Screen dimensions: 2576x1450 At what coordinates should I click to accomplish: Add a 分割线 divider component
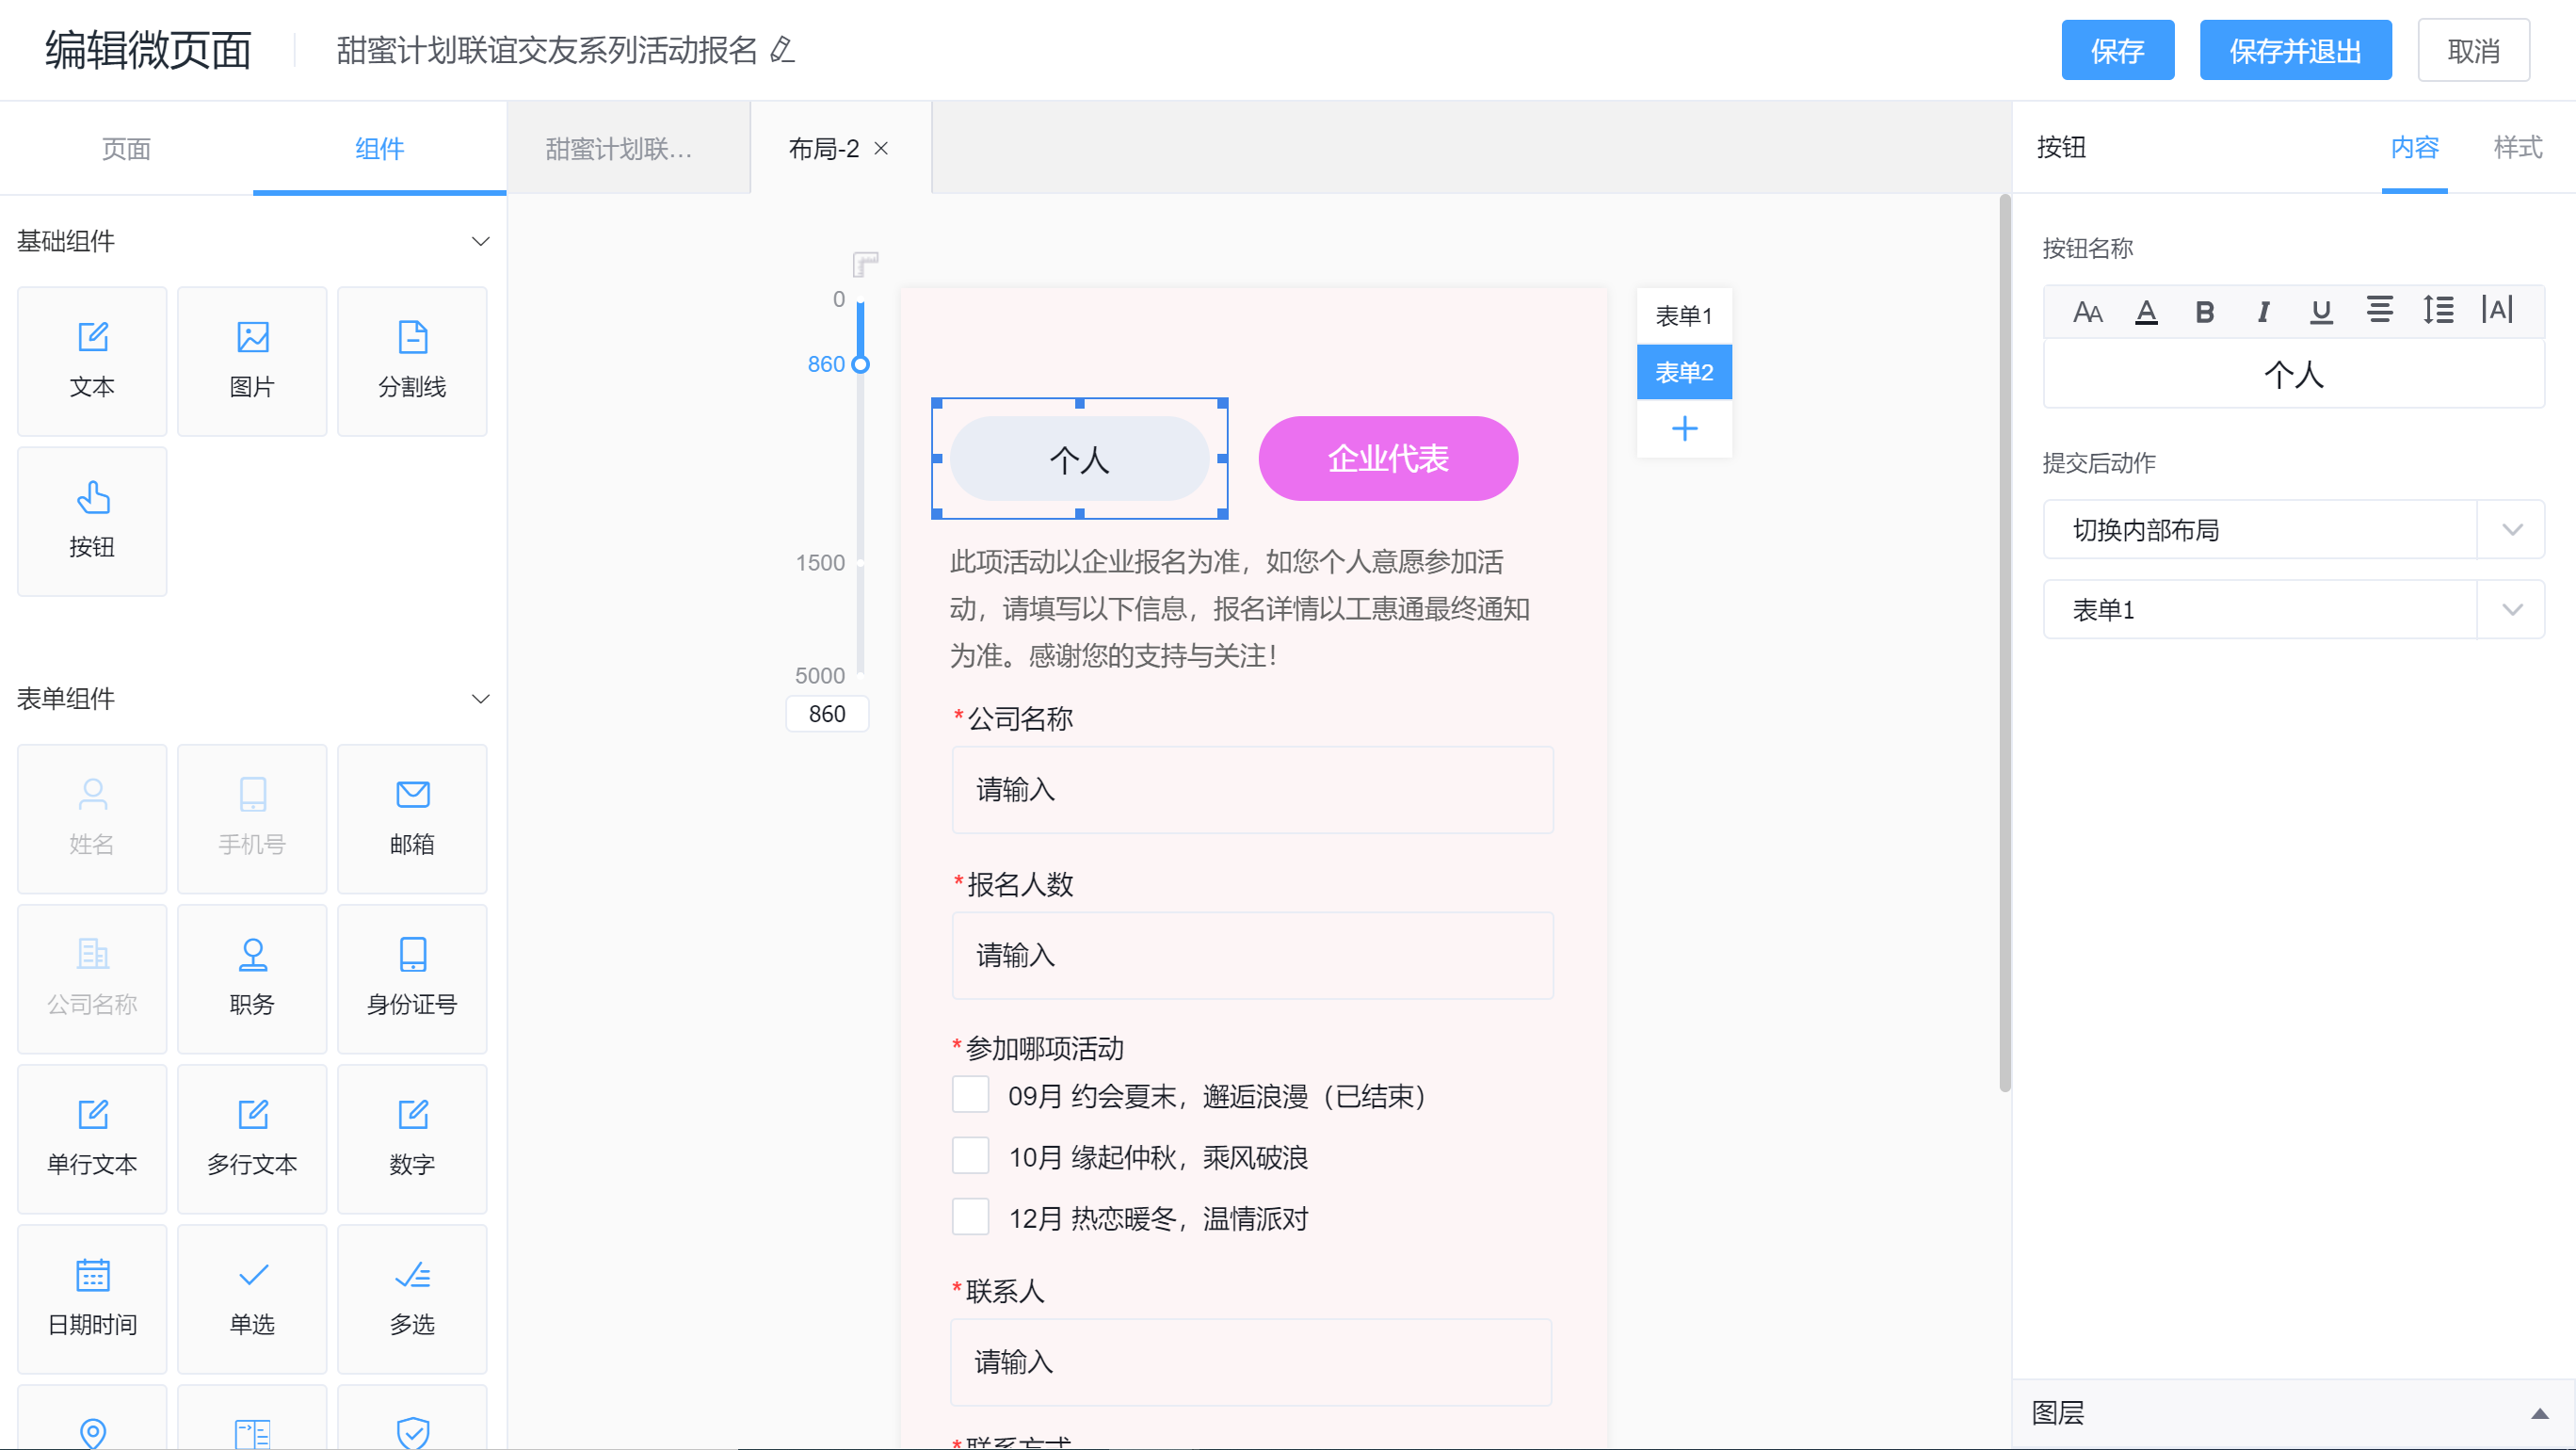[412, 361]
